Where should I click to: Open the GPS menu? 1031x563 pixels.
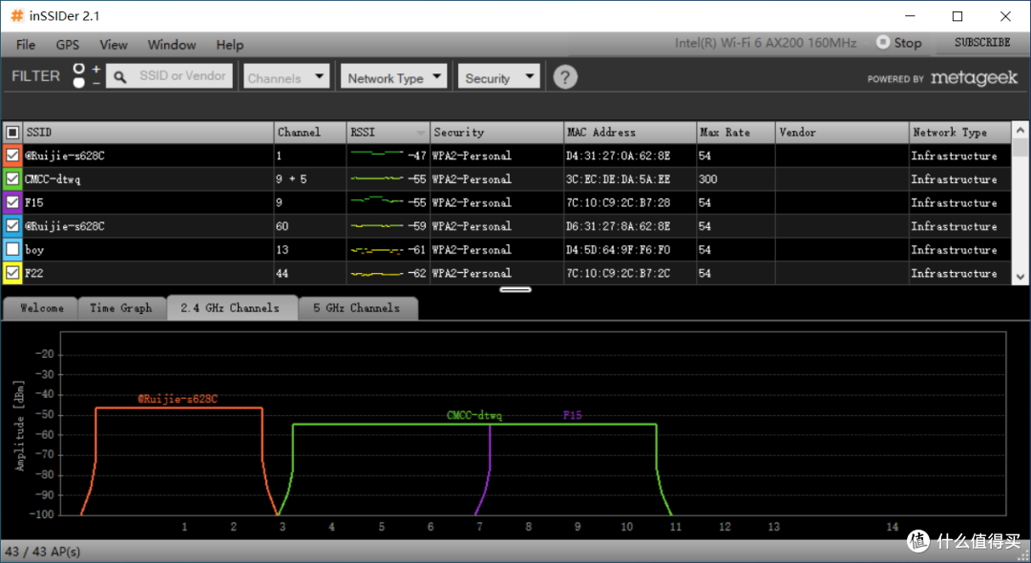click(68, 45)
